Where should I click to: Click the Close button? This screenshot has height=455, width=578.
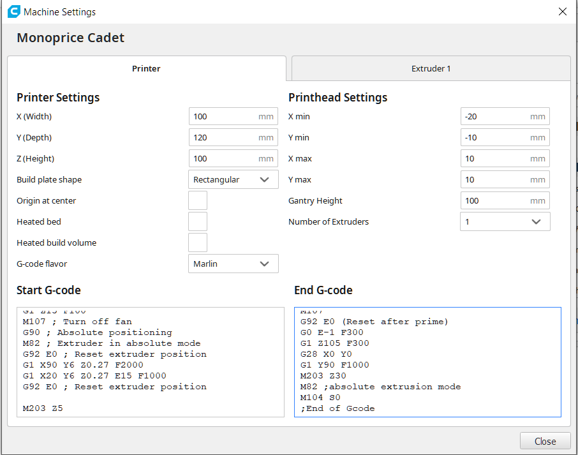pyautogui.click(x=545, y=441)
